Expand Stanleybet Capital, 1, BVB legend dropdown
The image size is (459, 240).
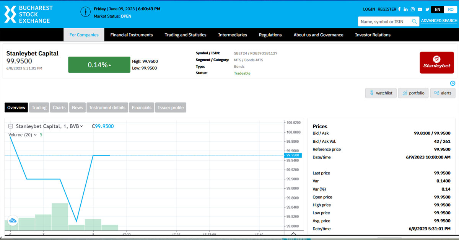(81, 126)
